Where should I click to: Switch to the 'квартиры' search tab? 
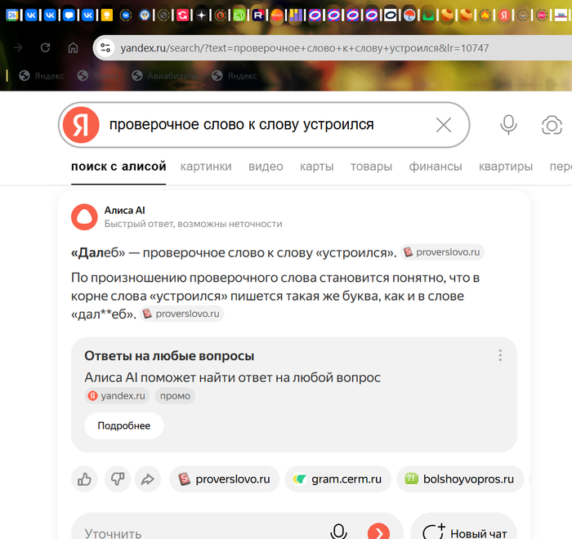[506, 167]
